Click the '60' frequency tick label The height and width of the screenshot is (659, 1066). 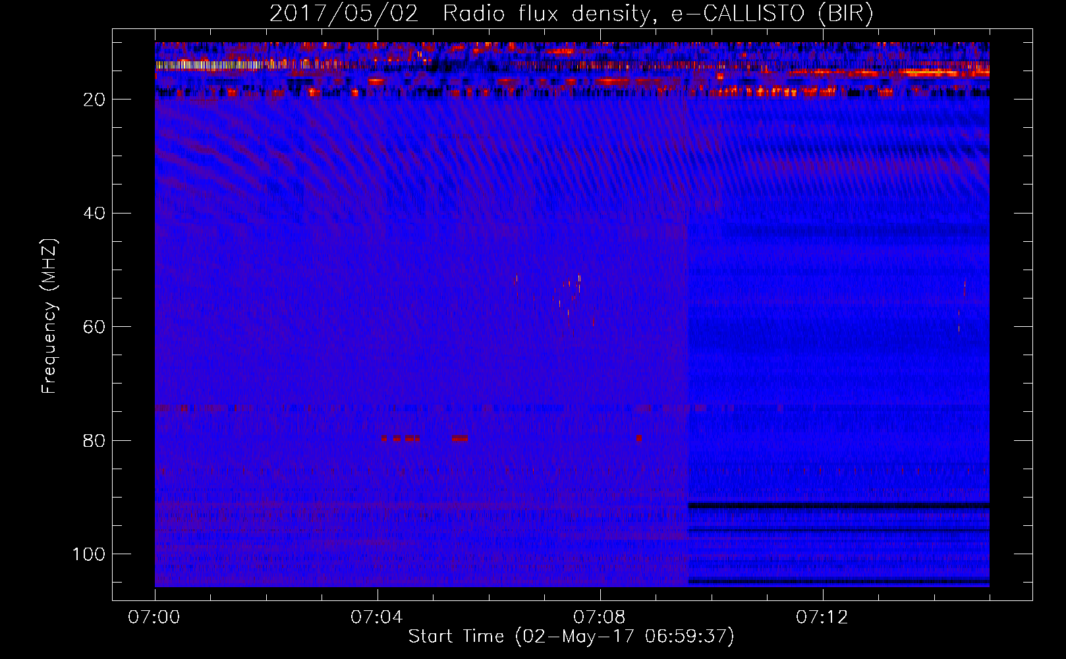click(x=94, y=328)
